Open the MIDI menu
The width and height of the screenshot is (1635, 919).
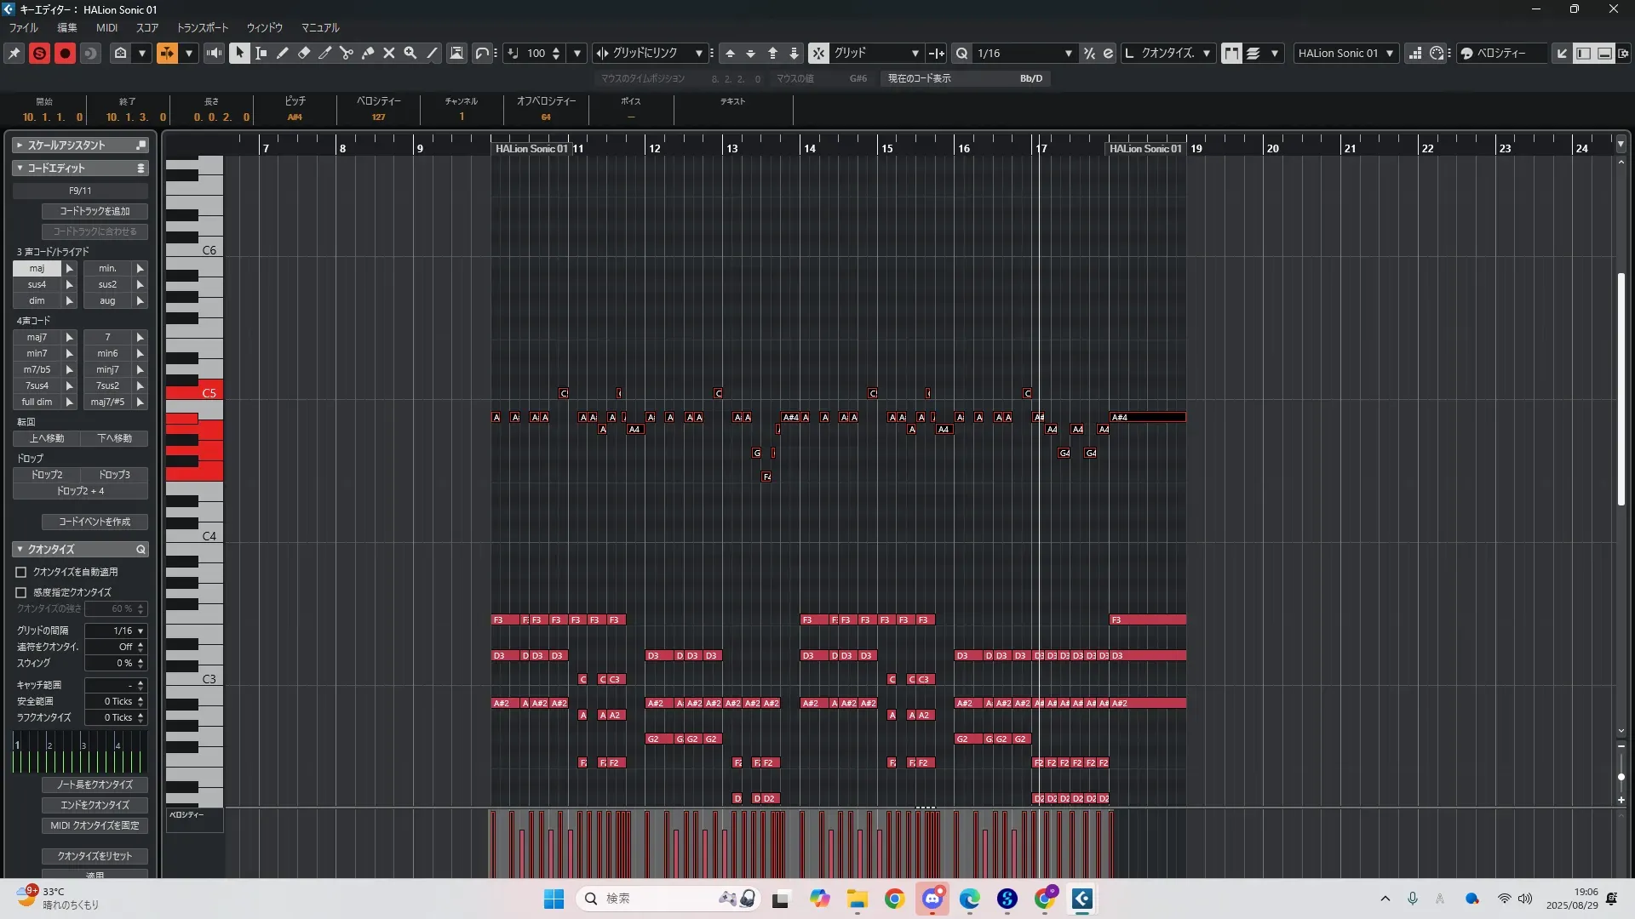106,27
